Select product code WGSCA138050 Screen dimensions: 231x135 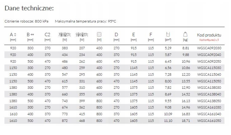209,101
